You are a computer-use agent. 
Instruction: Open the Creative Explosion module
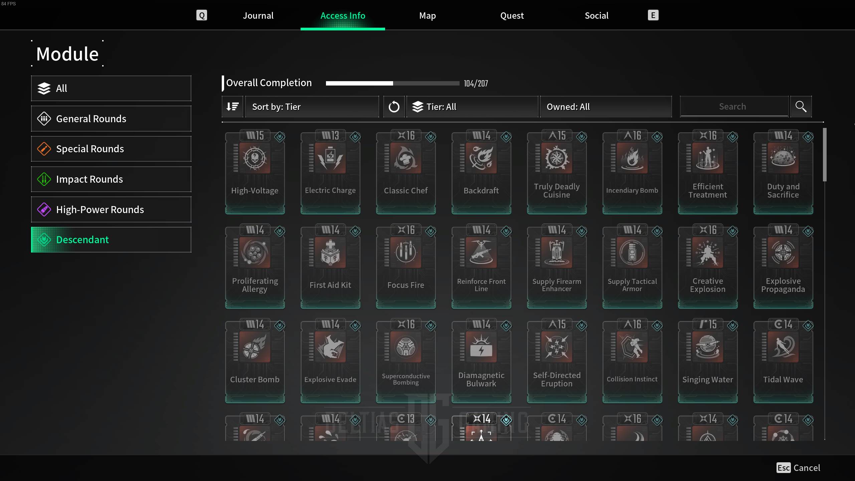[708, 267]
